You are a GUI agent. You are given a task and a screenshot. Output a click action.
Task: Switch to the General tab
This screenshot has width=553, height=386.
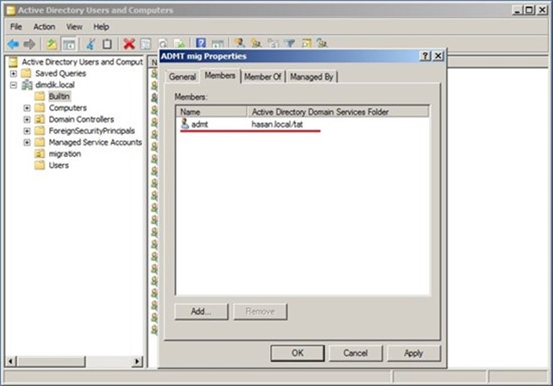click(x=182, y=77)
